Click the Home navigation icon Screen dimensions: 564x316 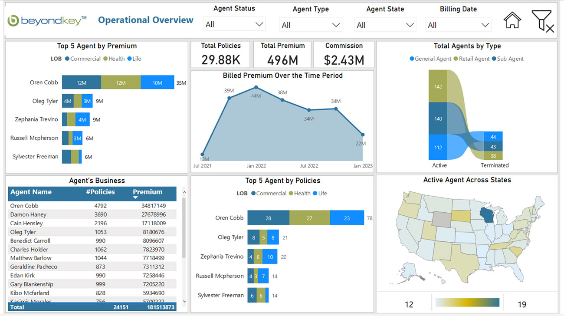(512, 20)
